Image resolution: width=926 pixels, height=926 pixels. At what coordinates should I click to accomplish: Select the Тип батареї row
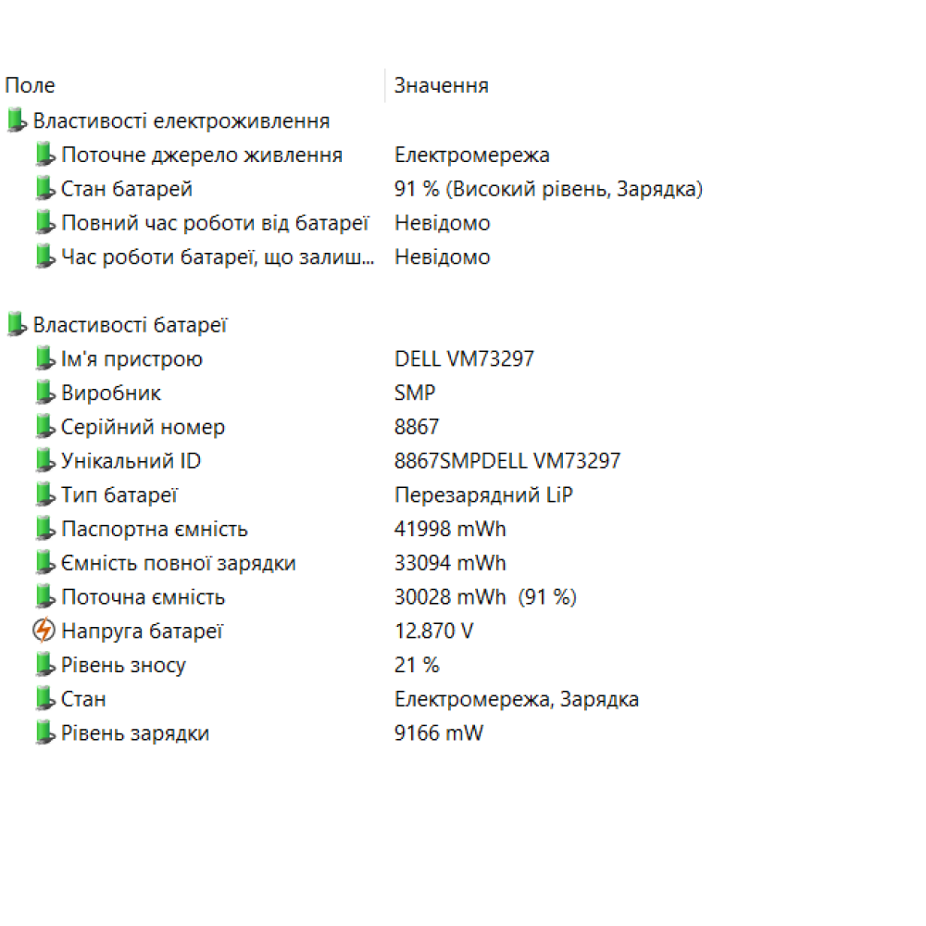[x=119, y=495]
